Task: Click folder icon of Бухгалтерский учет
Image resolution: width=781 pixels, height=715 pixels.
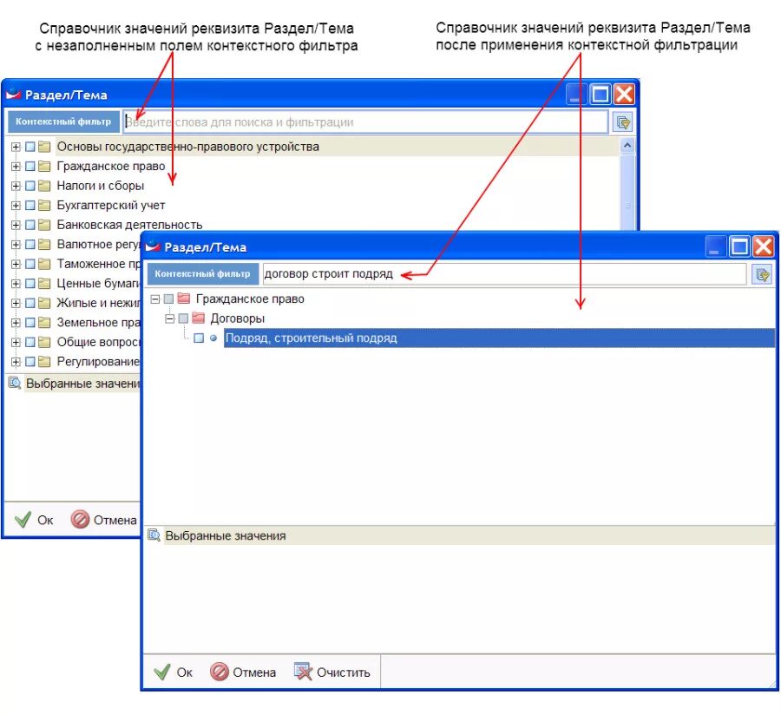Action: (x=44, y=205)
